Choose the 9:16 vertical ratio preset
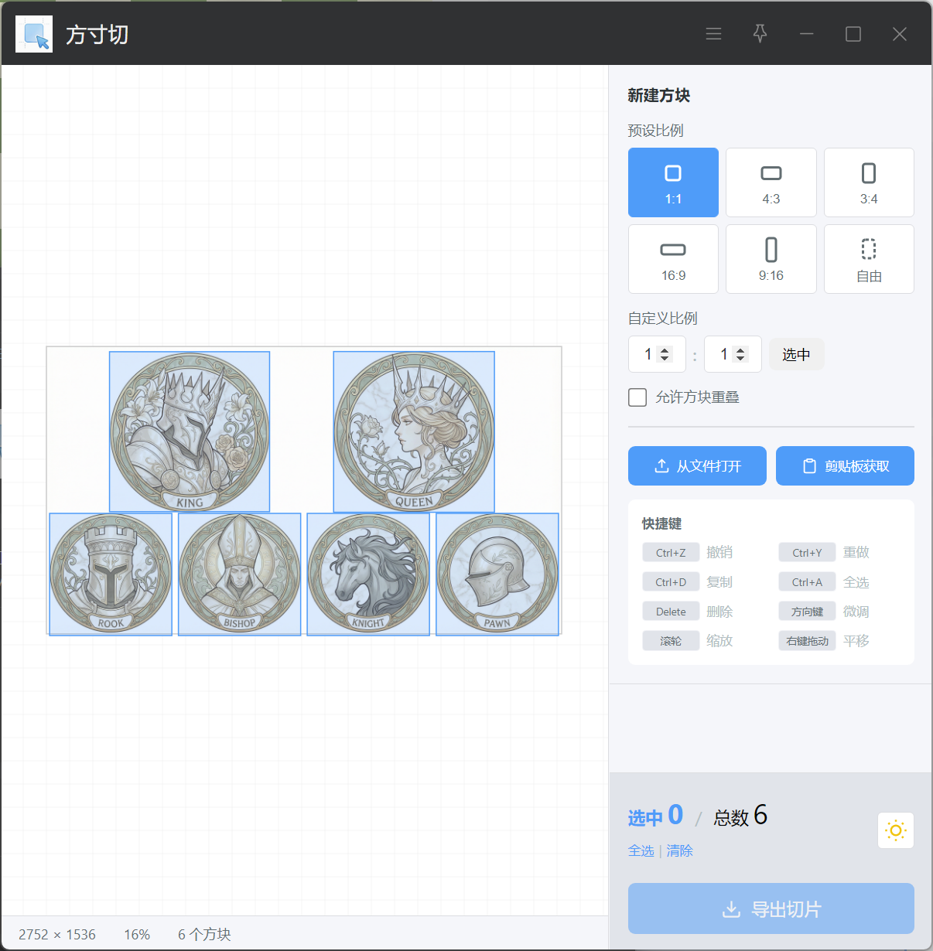The width and height of the screenshot is (933, 951). [771, 259]
